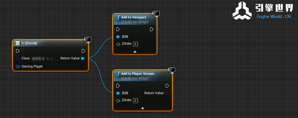
Task: Click the execution output pin on 构建NONE node
Action: [x=83, y=51]
